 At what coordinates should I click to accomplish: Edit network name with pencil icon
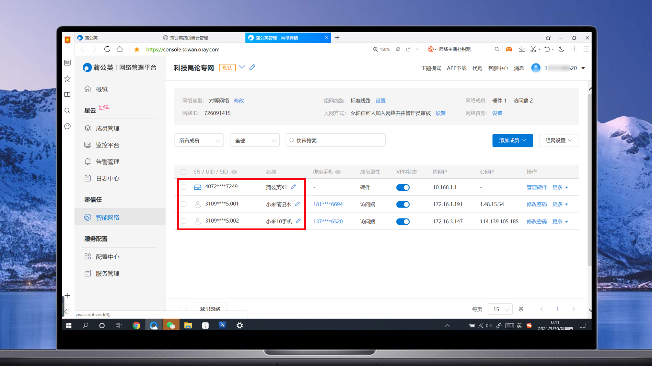[252, 67]
